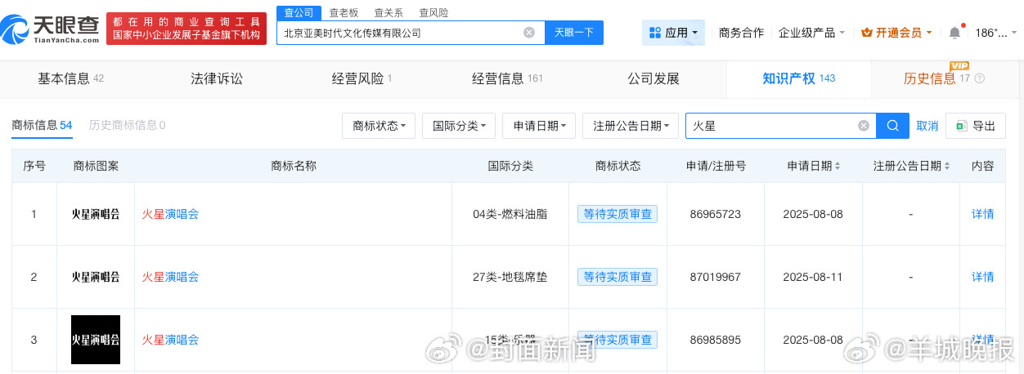Click 等待实质审查 status in row 2
This screenshot has width=1024, height=374.
point(618,277)
